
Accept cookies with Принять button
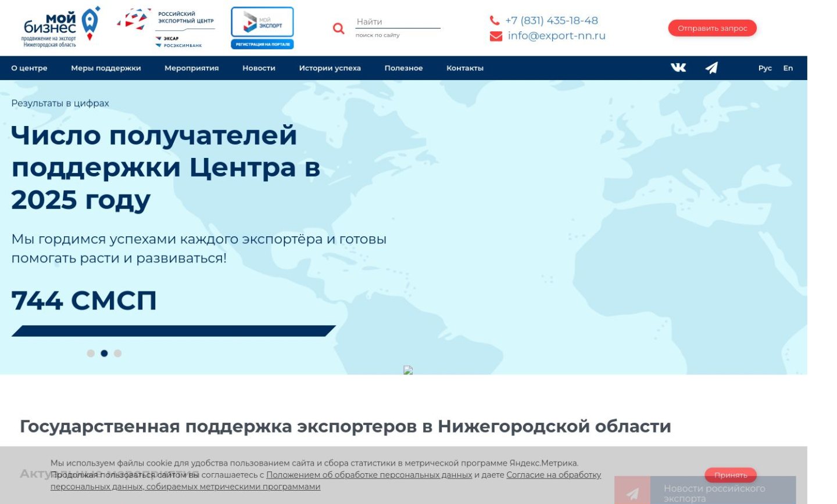(x=731, y=475)
